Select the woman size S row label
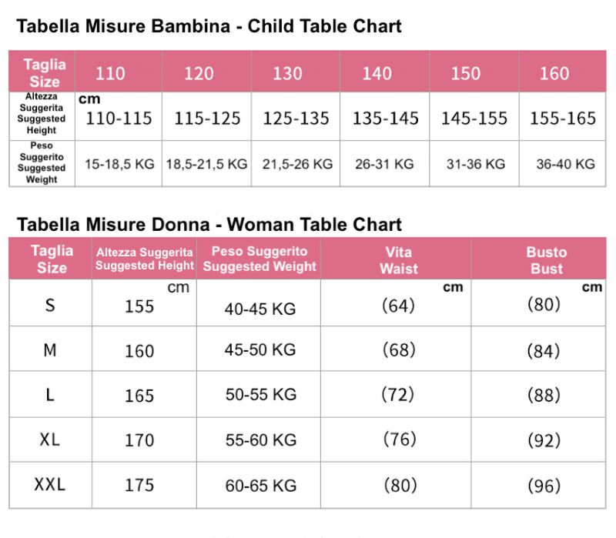 pyautogui.click(x=50, y=306)
